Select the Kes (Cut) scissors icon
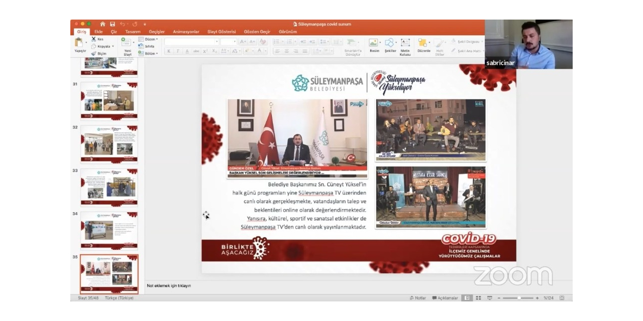 click(94, 39)
